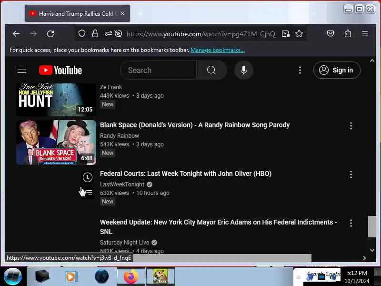Save page to Pocket icon
This screenshot has height=286, width=381.
point(331,33)
